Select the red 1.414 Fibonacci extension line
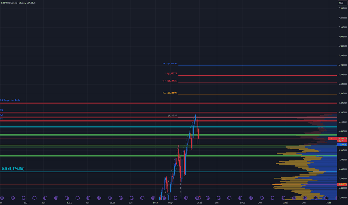Viewport: 348px width, 205px height. click(x=257, y=83)
